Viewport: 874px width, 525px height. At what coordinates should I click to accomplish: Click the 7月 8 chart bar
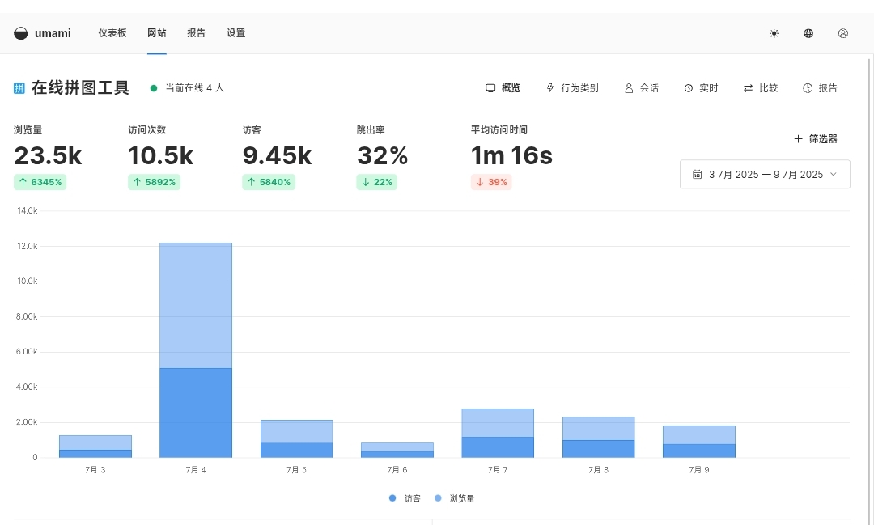point(598,437)
